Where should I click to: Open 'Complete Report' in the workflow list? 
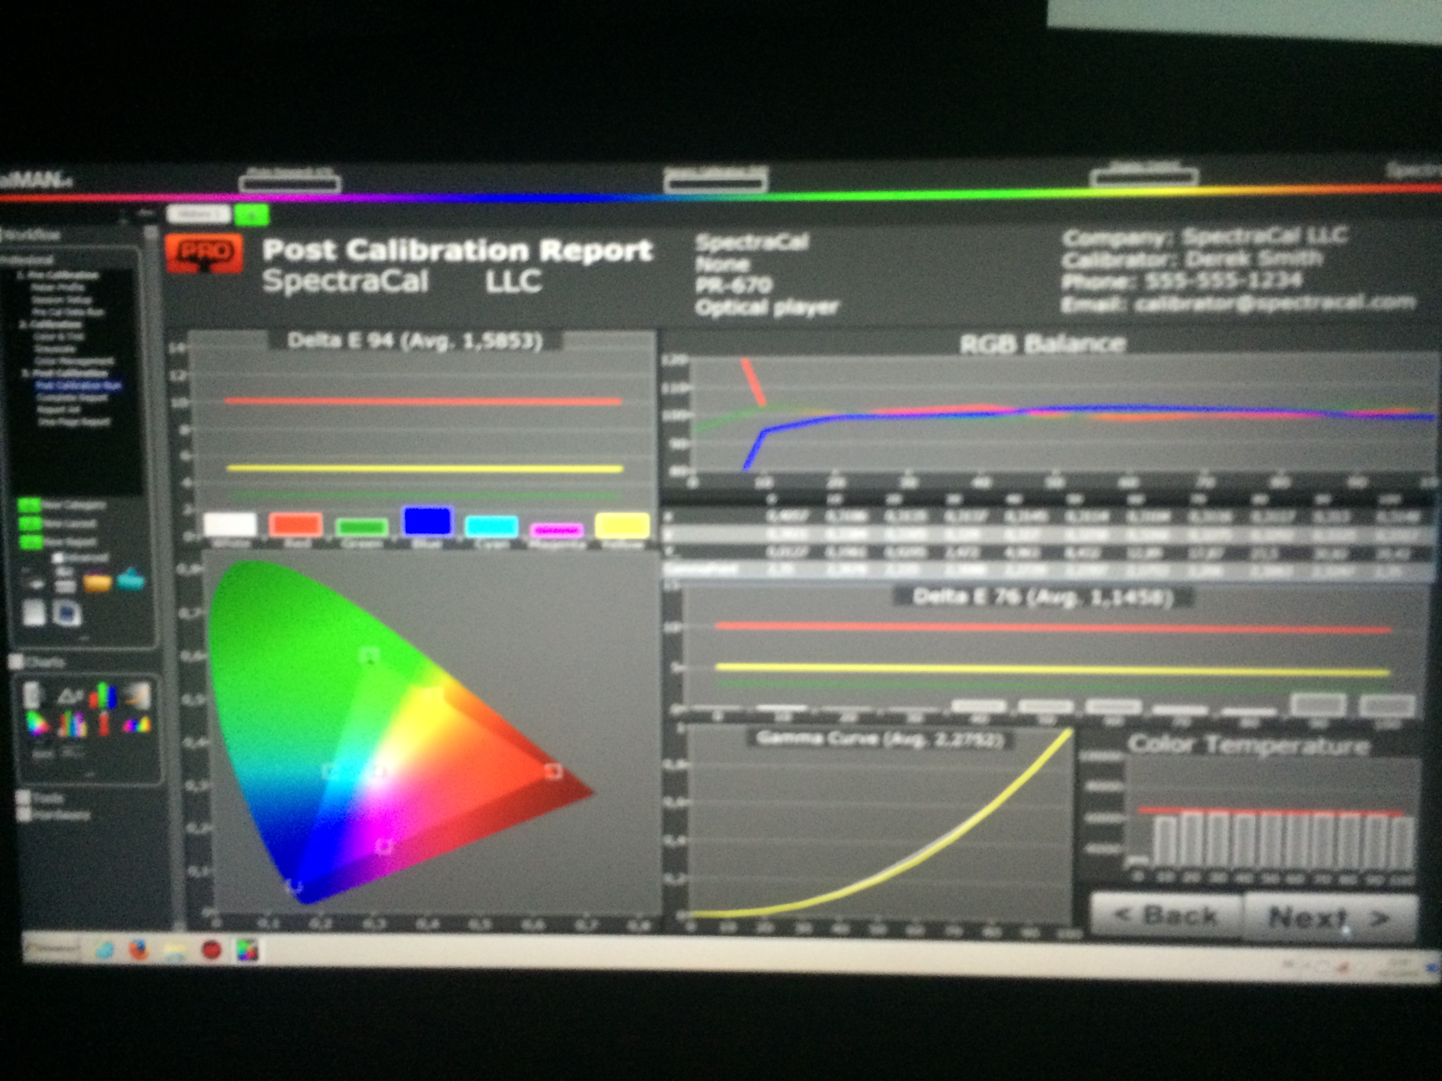coord(72,397)
